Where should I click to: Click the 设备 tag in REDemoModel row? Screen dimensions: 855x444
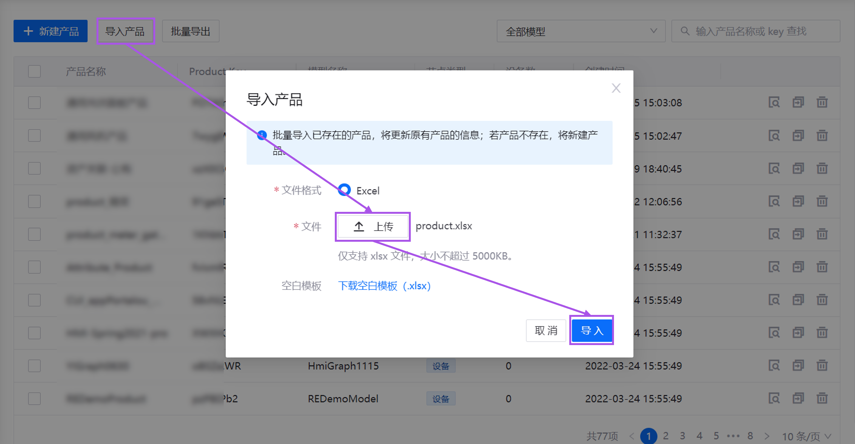tap(441, 399)
